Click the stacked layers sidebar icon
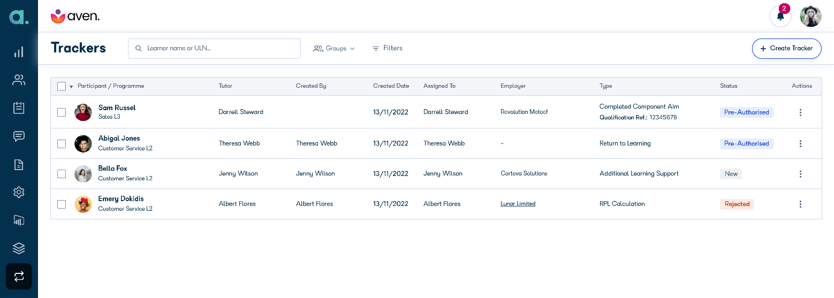Viewport: 834px width, 298px height. (x=19, y=248)
